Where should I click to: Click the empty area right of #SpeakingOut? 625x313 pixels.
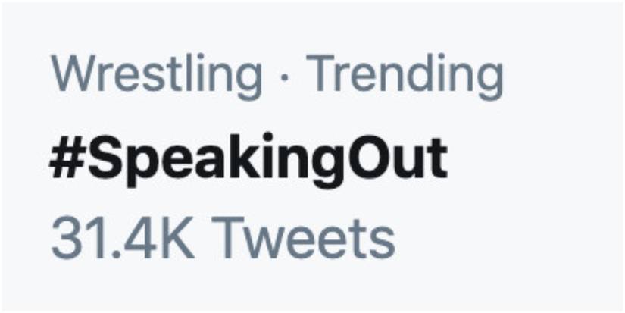pyautogui.click(x=530, y=158)
